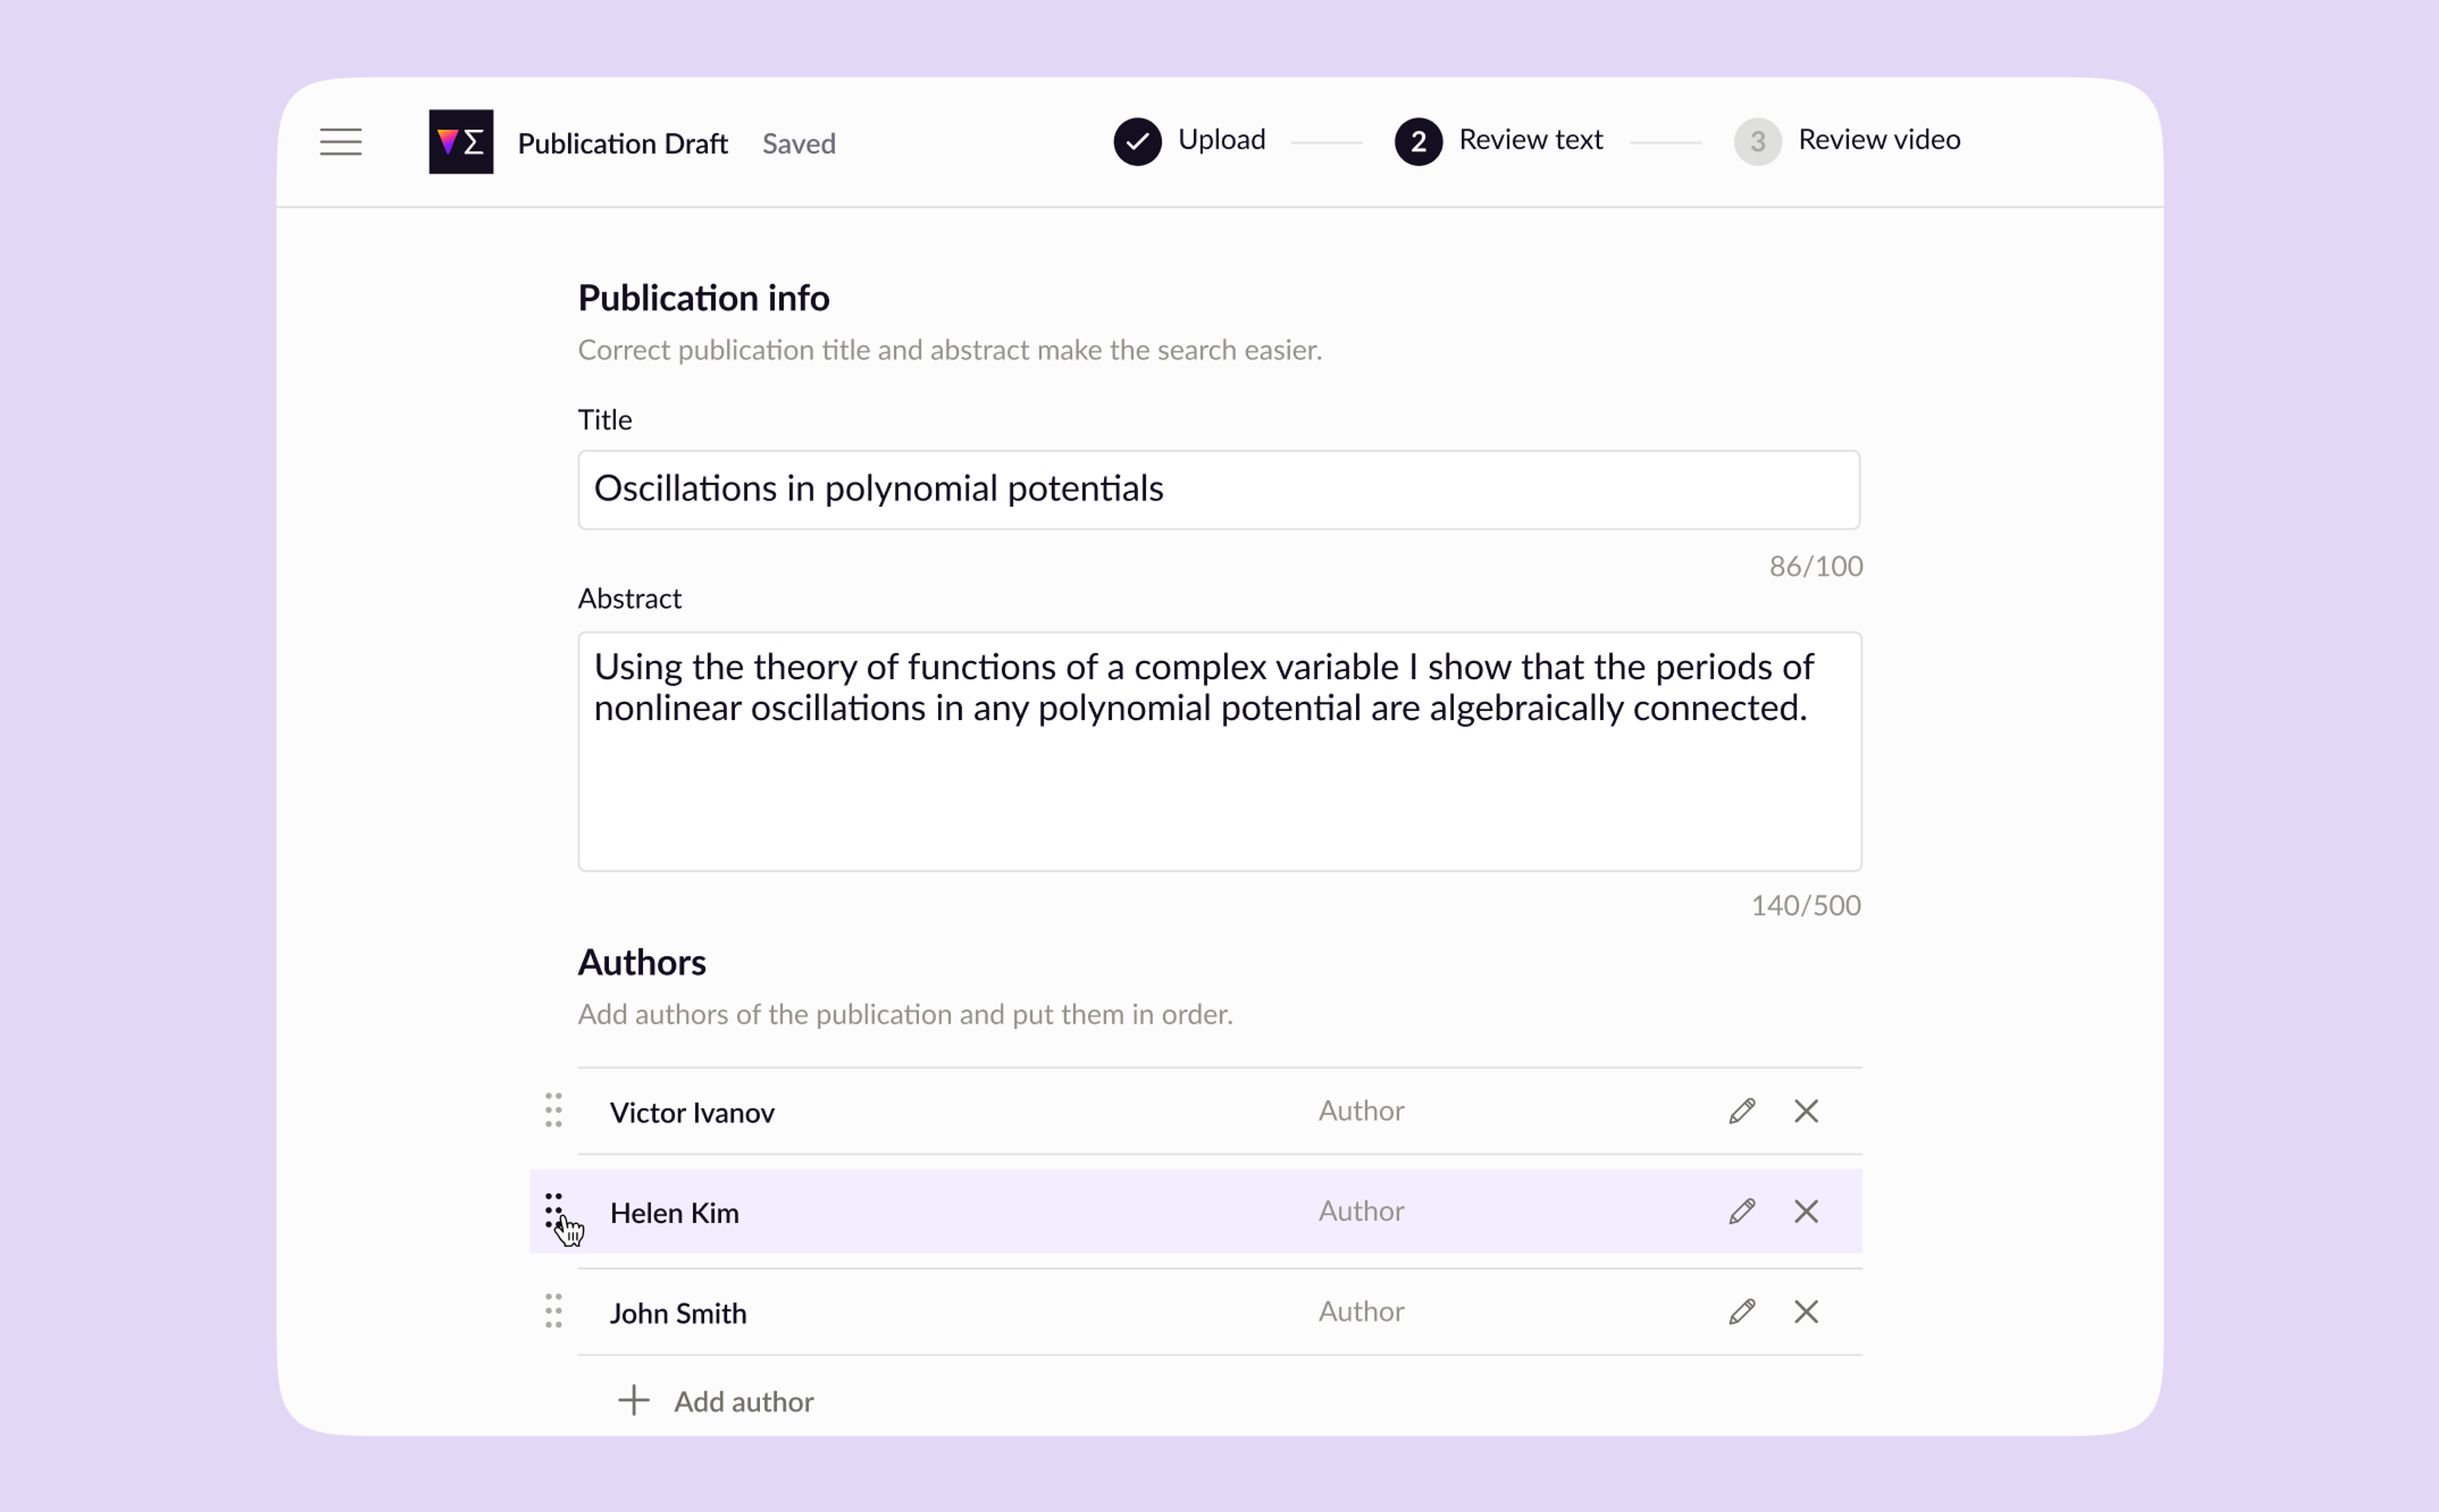Edit Victor Ivanov with pencil icon
2439x1512 pixels.
1741,1111
